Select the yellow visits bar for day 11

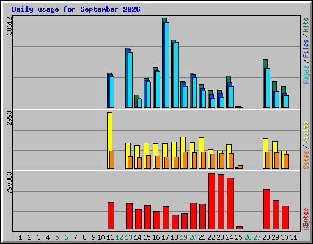click(109, 141)
